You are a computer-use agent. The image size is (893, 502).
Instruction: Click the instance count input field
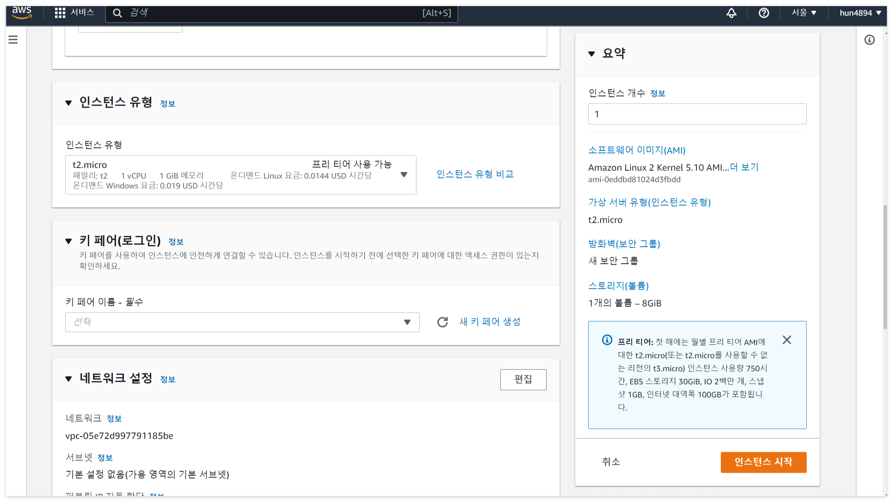697,114
